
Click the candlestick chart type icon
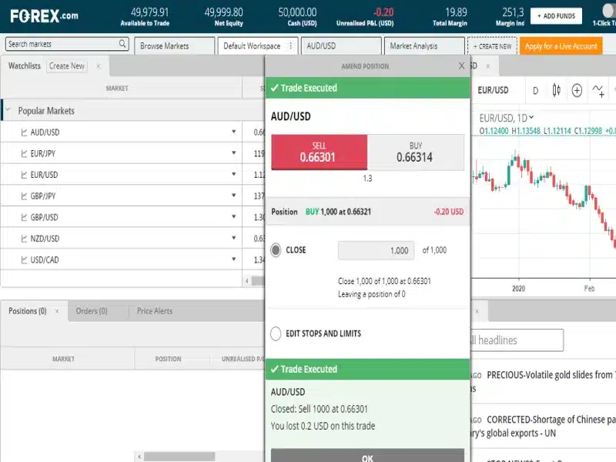tap(556, 91)
